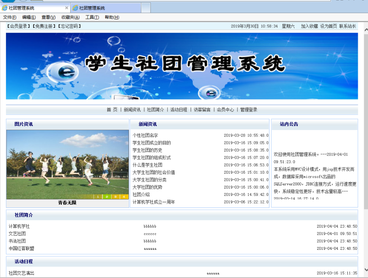Image resolution: width=368 pixels, height=278 pixels.
Task: Click the vertical scrollbar thumb
Action: [366, 121]
